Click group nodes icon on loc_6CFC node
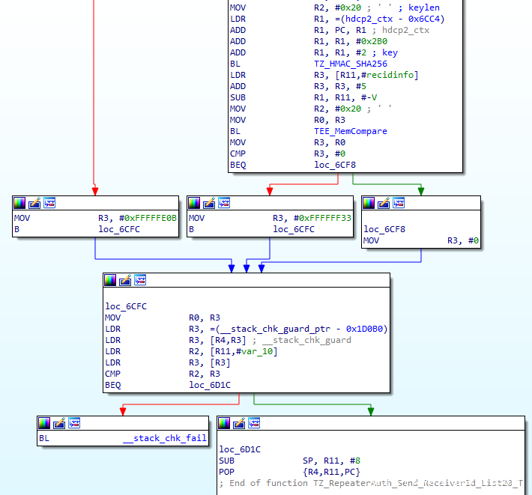Image resolution: width=532 pixels, height=495 pixels. pos(140,280)
